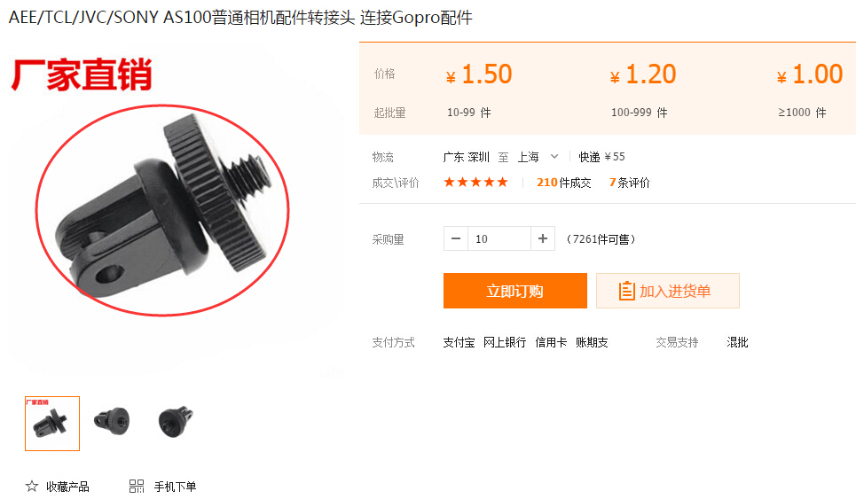856x499 pixels.
Task: Click the main product image
Action: (x=176, y=210)
